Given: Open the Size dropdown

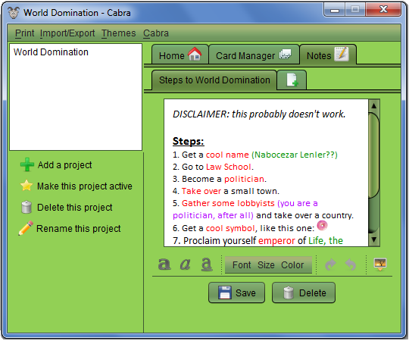Looking at the screenshot, I should point(266,265).
